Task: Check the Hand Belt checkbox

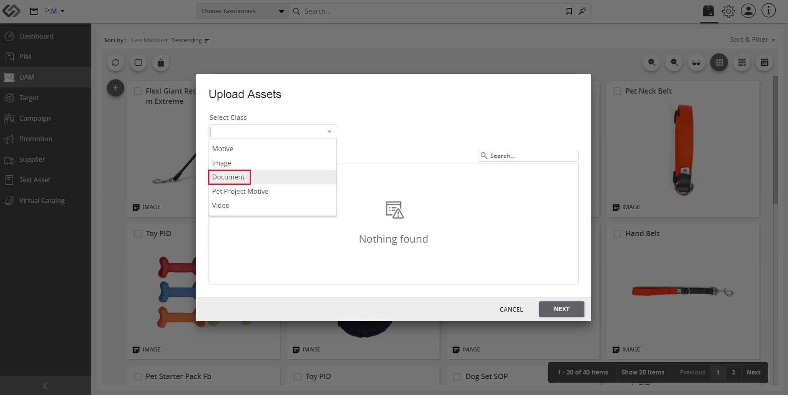Action: (617, 234)
